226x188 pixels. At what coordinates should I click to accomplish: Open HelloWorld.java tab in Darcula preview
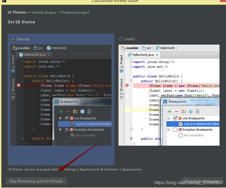click(x=35, y=55)
